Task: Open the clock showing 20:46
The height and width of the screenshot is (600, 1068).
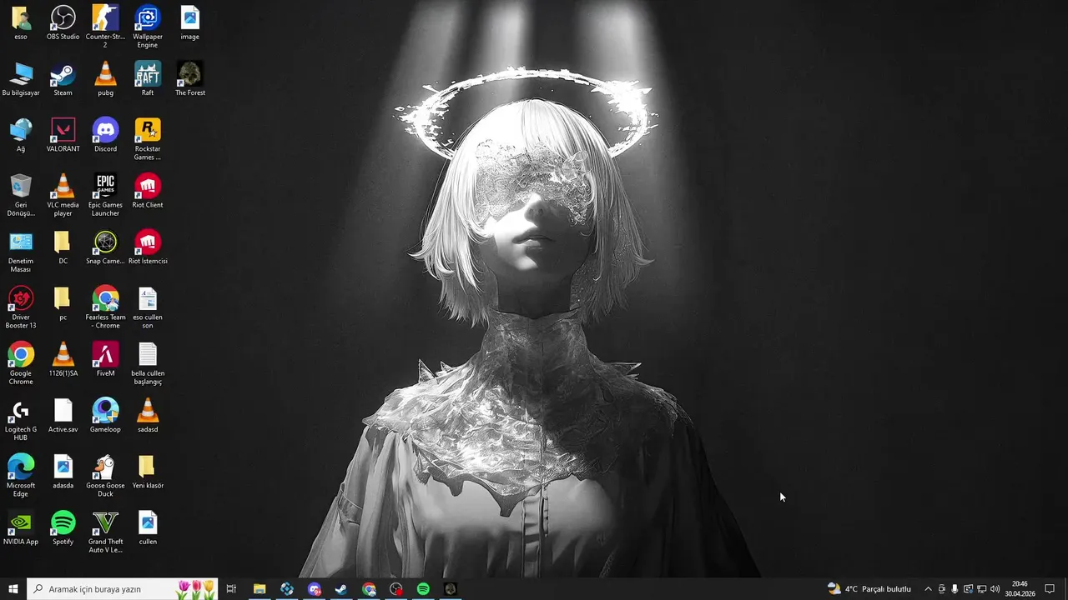Action: 1020,589
